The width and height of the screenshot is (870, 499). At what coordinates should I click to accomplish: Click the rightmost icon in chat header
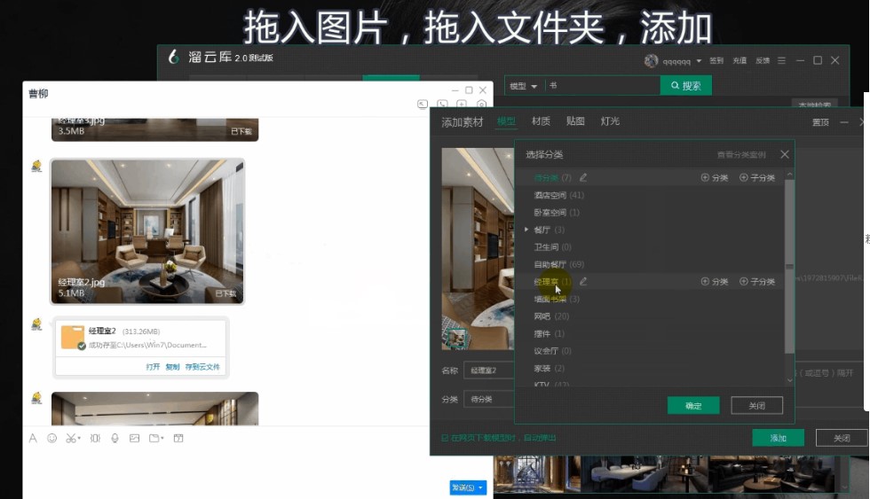click(x=481, y=104)
